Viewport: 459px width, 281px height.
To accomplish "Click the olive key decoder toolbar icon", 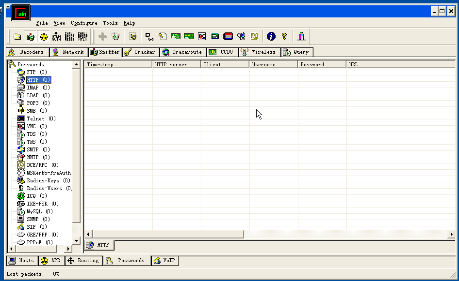I will [254, 36].
